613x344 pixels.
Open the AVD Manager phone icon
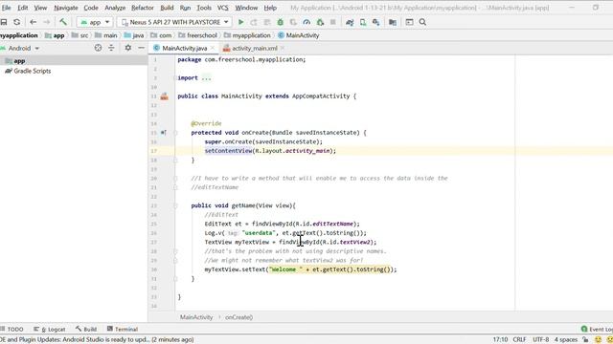pyautogui.click(x=363, y=22)
